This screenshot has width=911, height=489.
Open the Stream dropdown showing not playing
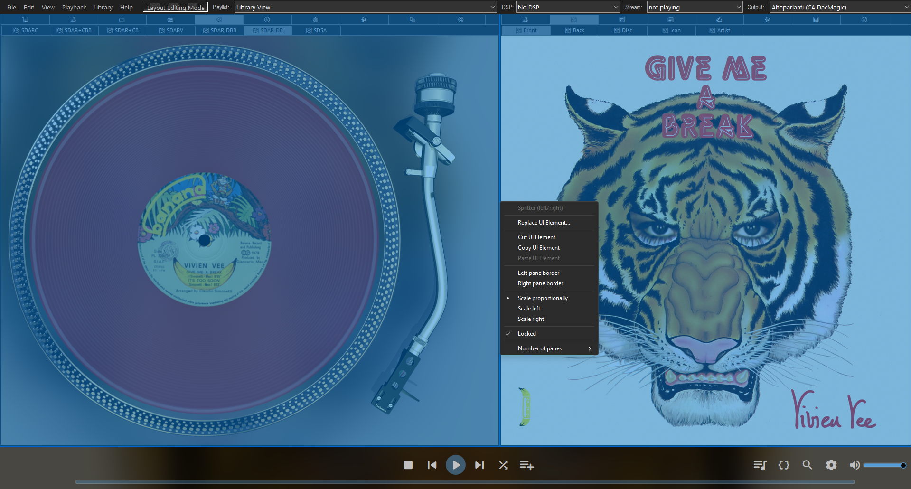pyautogui.click(x=695, y=7)
